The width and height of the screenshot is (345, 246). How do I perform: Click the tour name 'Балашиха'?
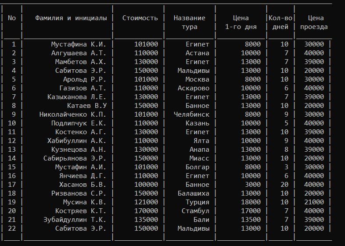[194, 193]
